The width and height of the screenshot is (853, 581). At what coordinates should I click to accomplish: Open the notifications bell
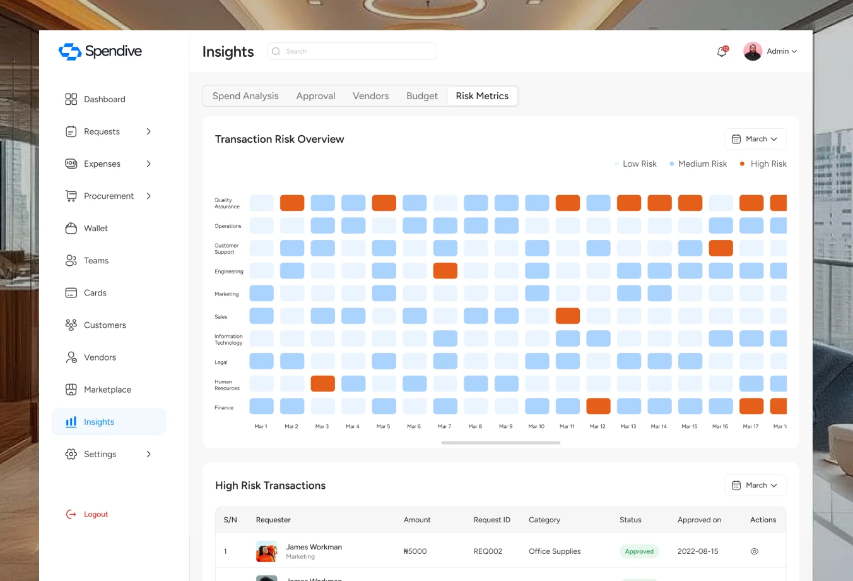[x=722, y=52]
